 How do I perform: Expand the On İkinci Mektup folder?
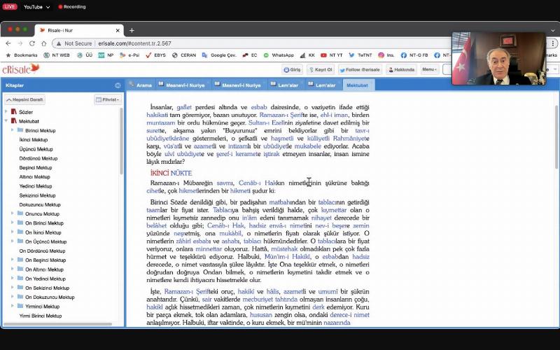(x=13, y=232)
